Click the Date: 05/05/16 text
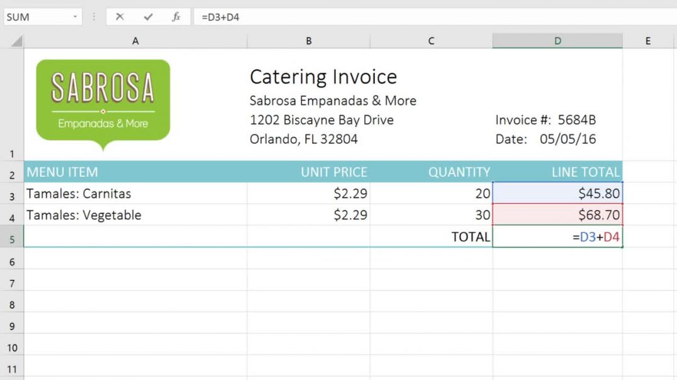Image resolution: width=677 pixels, height=380 pixels. click(546, 139)
